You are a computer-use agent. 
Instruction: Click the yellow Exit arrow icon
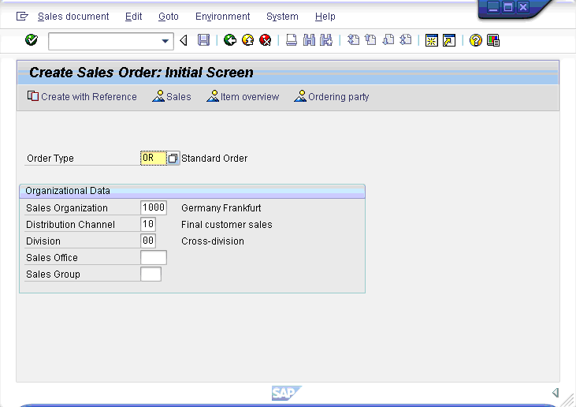point(247,40)
